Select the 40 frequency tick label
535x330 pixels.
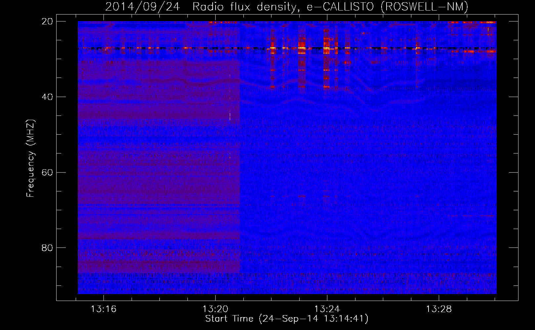(x=47, y=97)
